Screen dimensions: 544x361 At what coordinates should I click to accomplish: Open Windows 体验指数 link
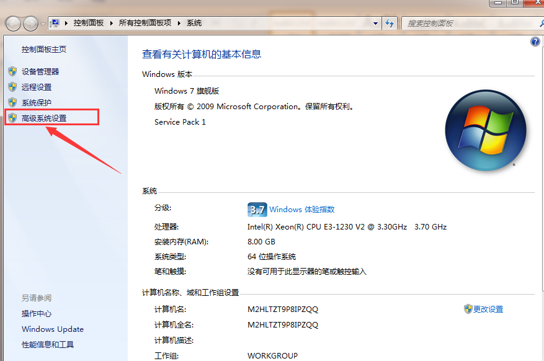click(x=302, y=210)
